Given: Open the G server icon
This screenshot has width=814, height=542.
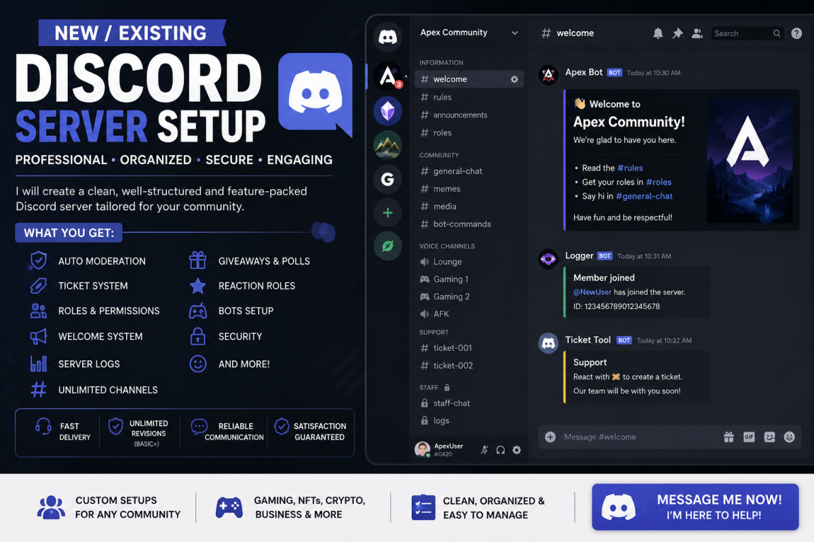Looking at the screenshot, I should coord(388,180).
